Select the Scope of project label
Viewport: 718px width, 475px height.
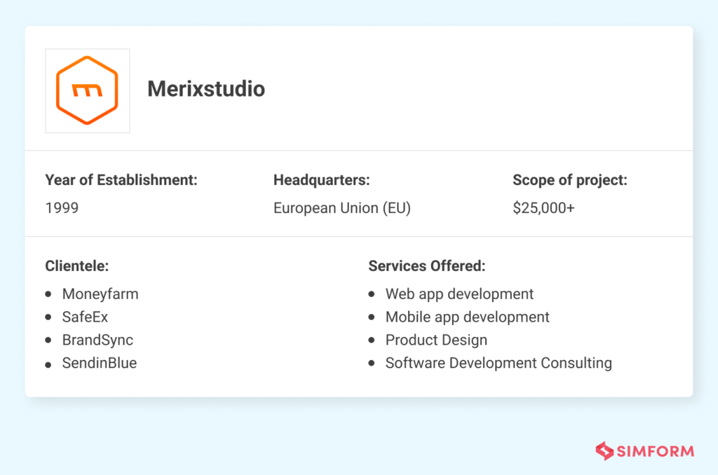[x=570, y=180]
